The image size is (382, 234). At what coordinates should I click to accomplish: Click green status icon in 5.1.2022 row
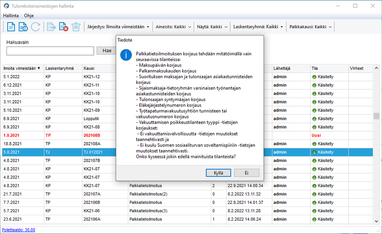click(x=314, y=77)
